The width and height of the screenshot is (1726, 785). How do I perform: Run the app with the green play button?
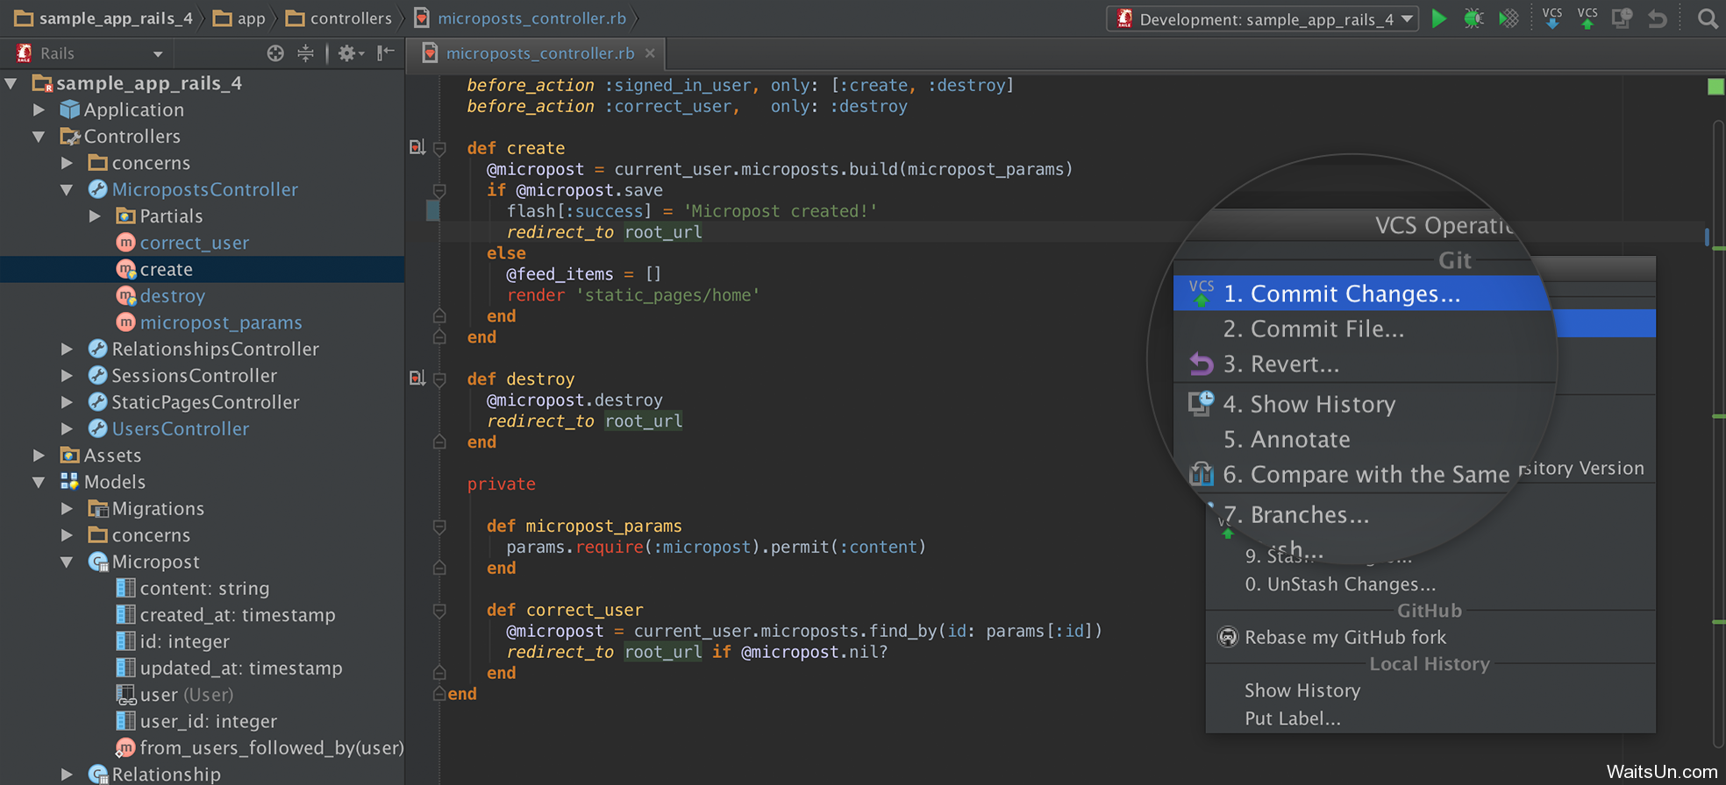tap(1438, 18)
